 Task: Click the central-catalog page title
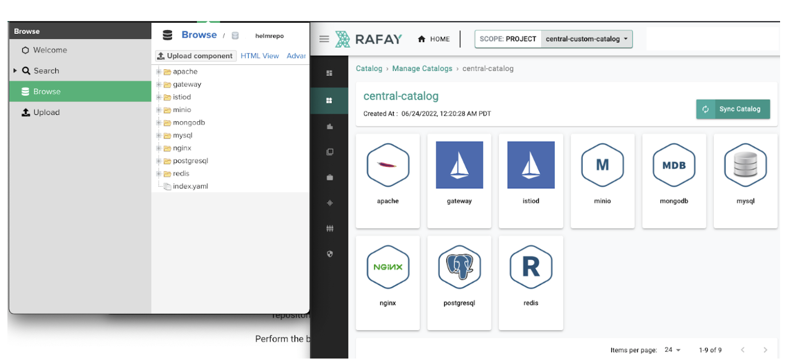(401, 96)
